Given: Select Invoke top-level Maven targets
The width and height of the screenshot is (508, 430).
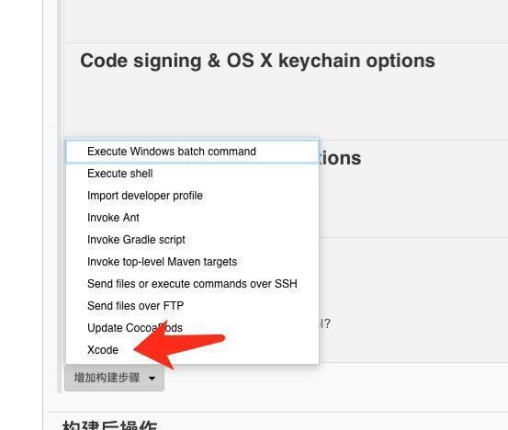Looking at the screenshot, I should pyautogui.click(x=192, y=262).
